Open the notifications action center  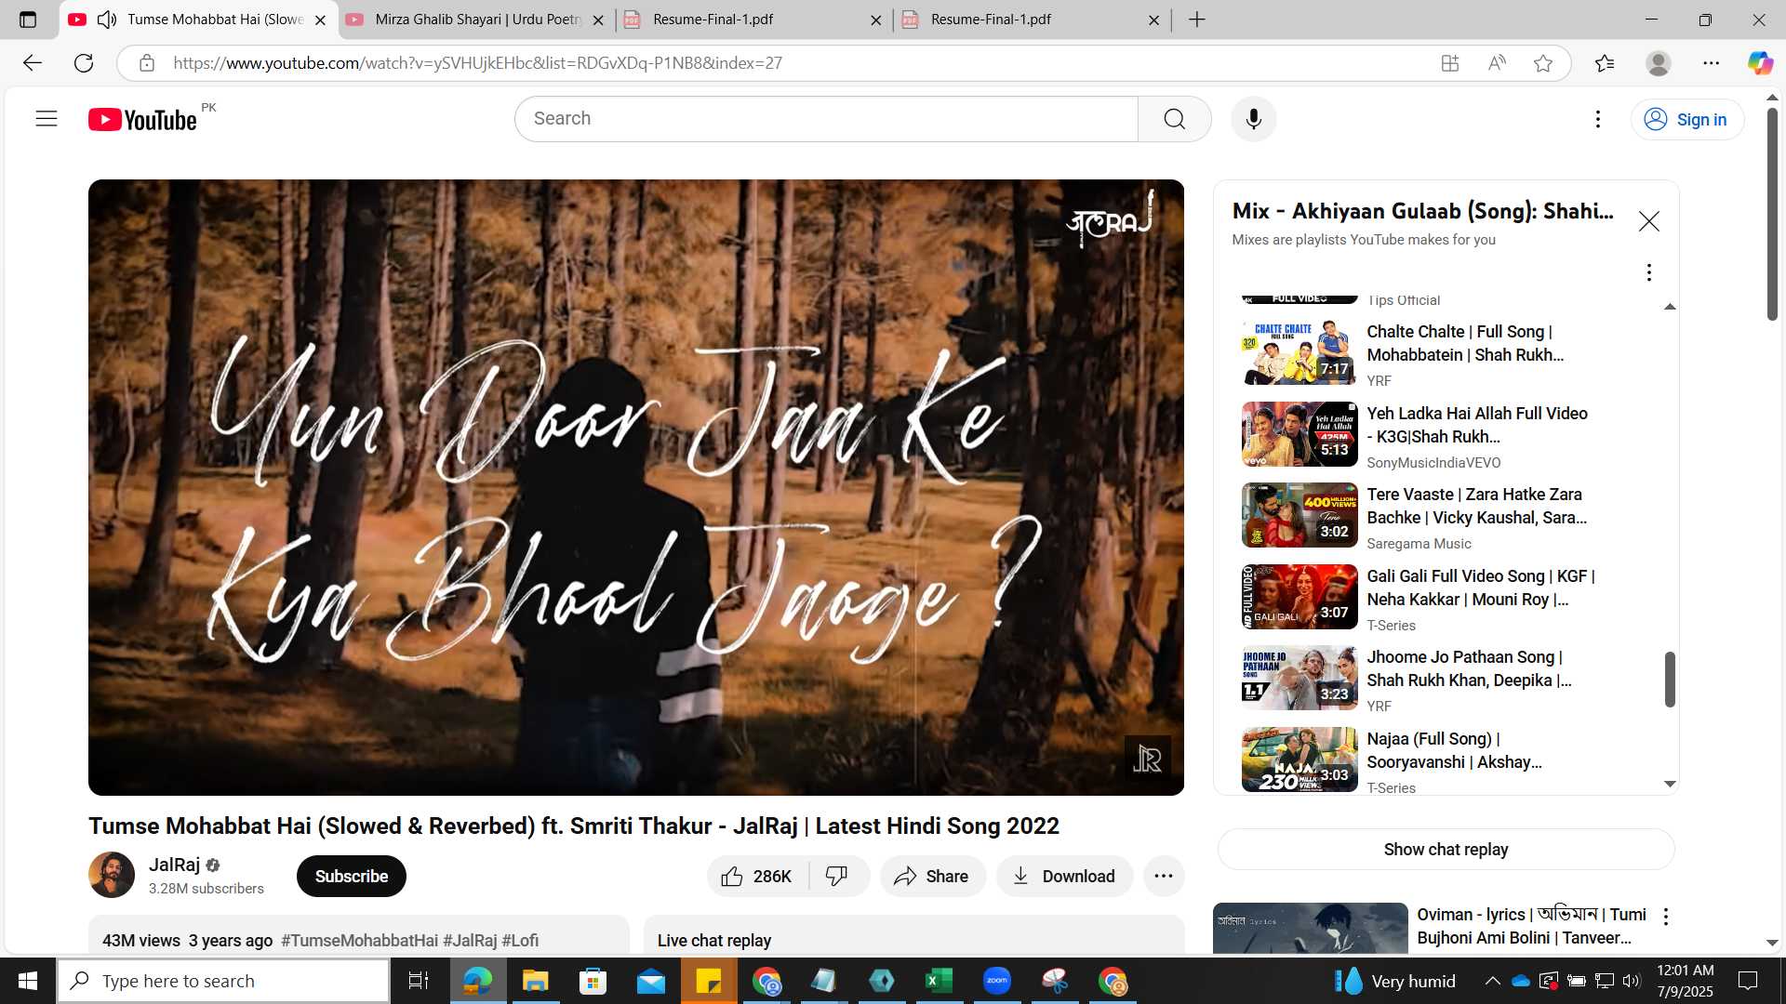point(1748,981)
